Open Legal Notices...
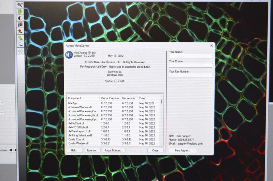This screenshot has width=273, height=181. point(113,150)
